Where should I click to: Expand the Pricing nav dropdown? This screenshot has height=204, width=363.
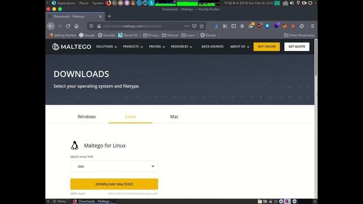click(x=157, y=46)
